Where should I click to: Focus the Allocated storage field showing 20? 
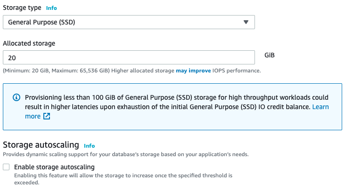pos(129,57)
